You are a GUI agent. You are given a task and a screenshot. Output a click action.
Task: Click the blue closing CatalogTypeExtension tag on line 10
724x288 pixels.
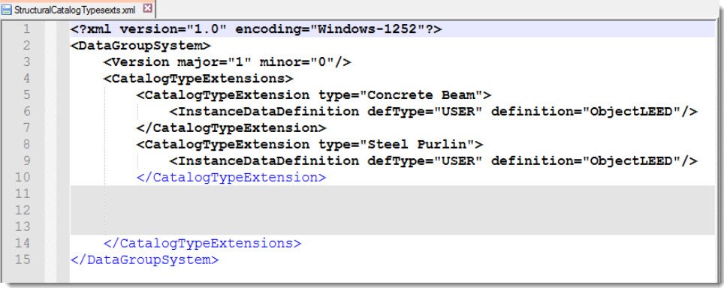point(231,177)
